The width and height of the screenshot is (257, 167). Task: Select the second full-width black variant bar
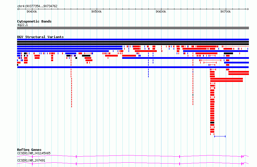tap(133, 44)
